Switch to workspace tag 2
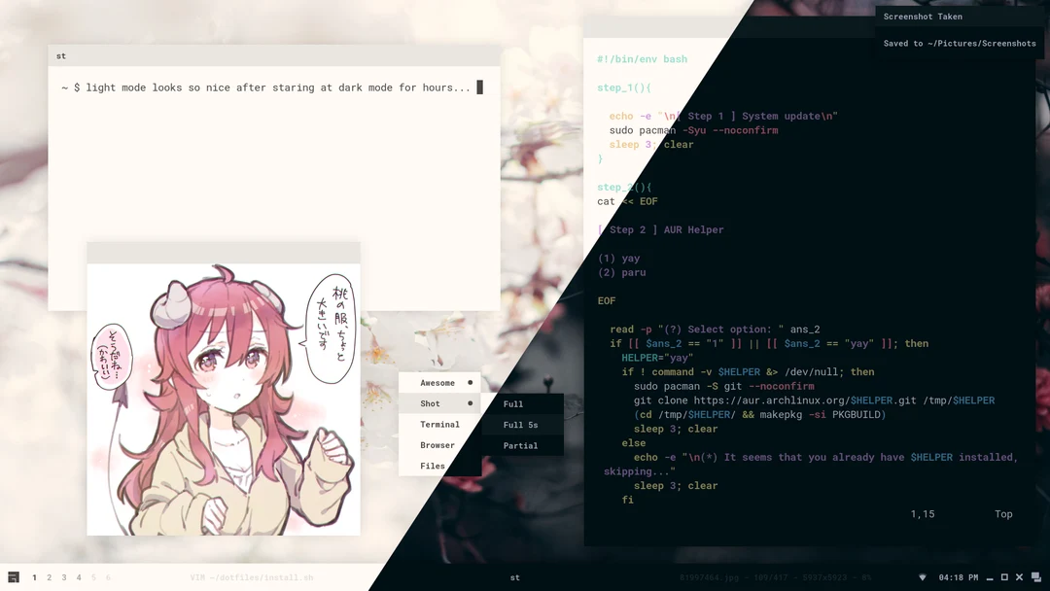The image size is (1050, 591). click(48, 576)
